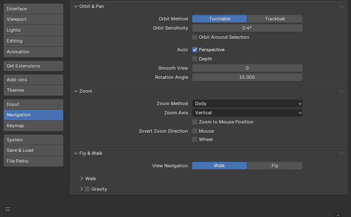Enable Zoom to Mouse Position
The height and width of the screenshot is (217, 351).
[195, 122]
